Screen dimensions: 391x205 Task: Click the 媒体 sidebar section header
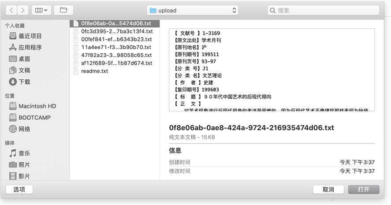[10, 143]
